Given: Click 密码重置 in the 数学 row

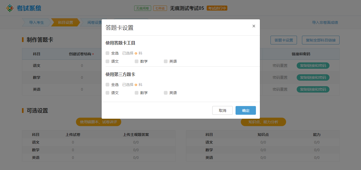Looking at the screenshot, I should click(x=280, y=77).
